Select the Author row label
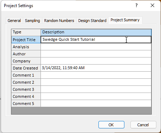This screenshot has width=161, height=133. coord(26,54)
